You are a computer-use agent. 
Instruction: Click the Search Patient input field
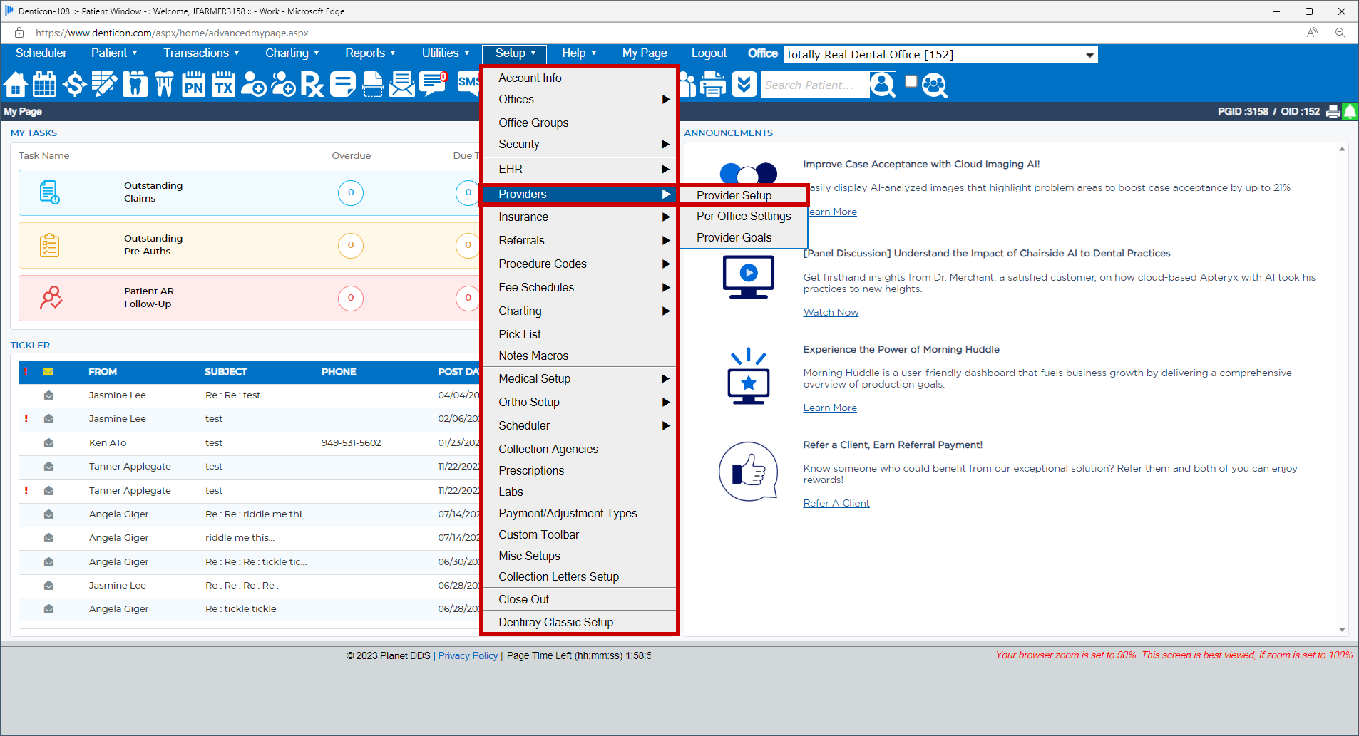coord(814,85)
